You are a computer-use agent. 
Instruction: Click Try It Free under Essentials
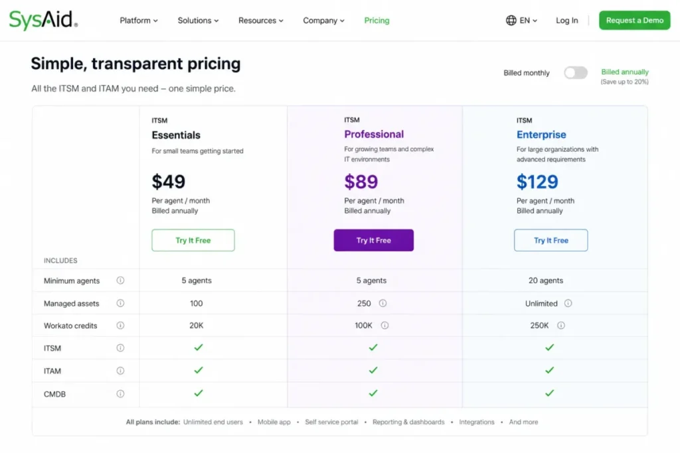point(193,240)
